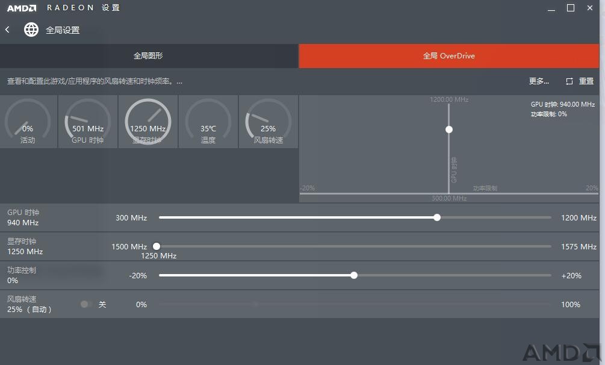The width and height of the screenshot is (605, 365).
Task: Open the 活动 activity gauge
Action: [28, 122]
